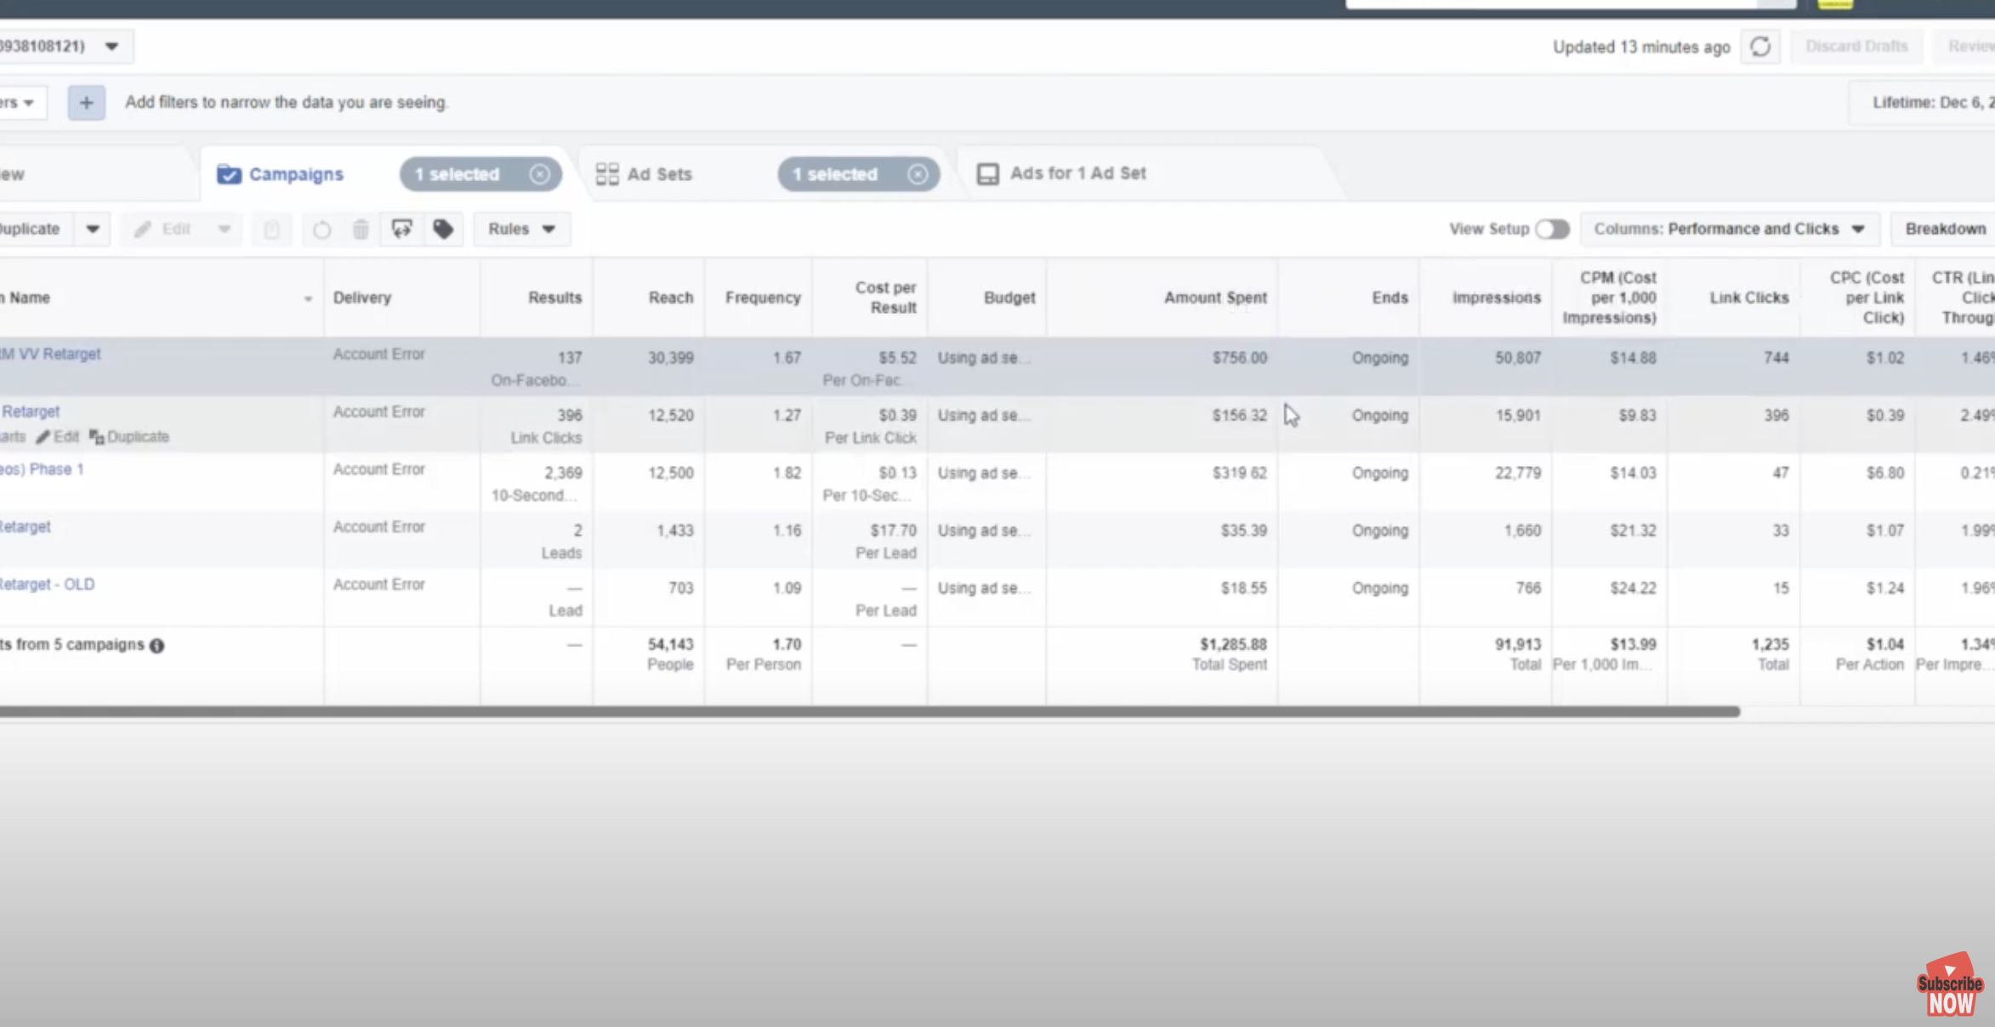Switch to the Ad Sets tab
This screenshot has height=1027, width=1995.
tap(659, 174)
